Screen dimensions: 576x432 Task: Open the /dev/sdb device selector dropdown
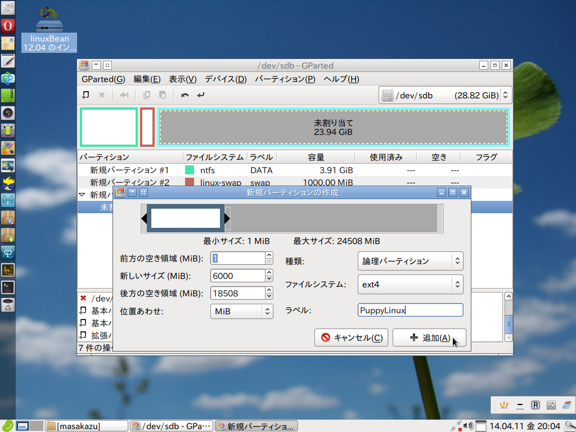[445, 95]
